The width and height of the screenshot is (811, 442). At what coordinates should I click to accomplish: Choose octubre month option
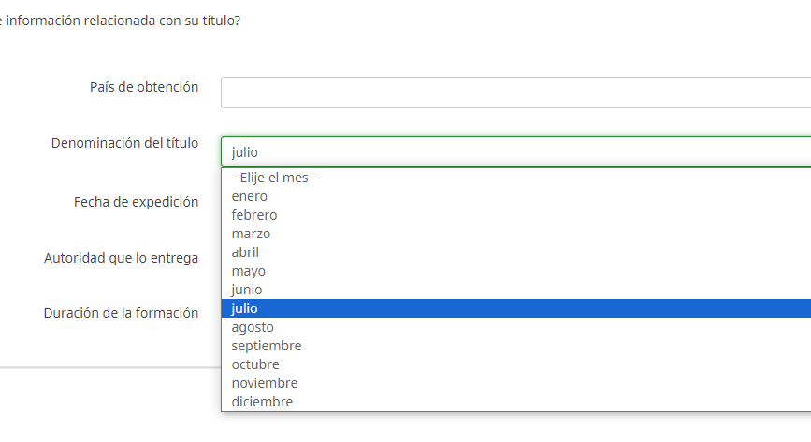point(255,364)
